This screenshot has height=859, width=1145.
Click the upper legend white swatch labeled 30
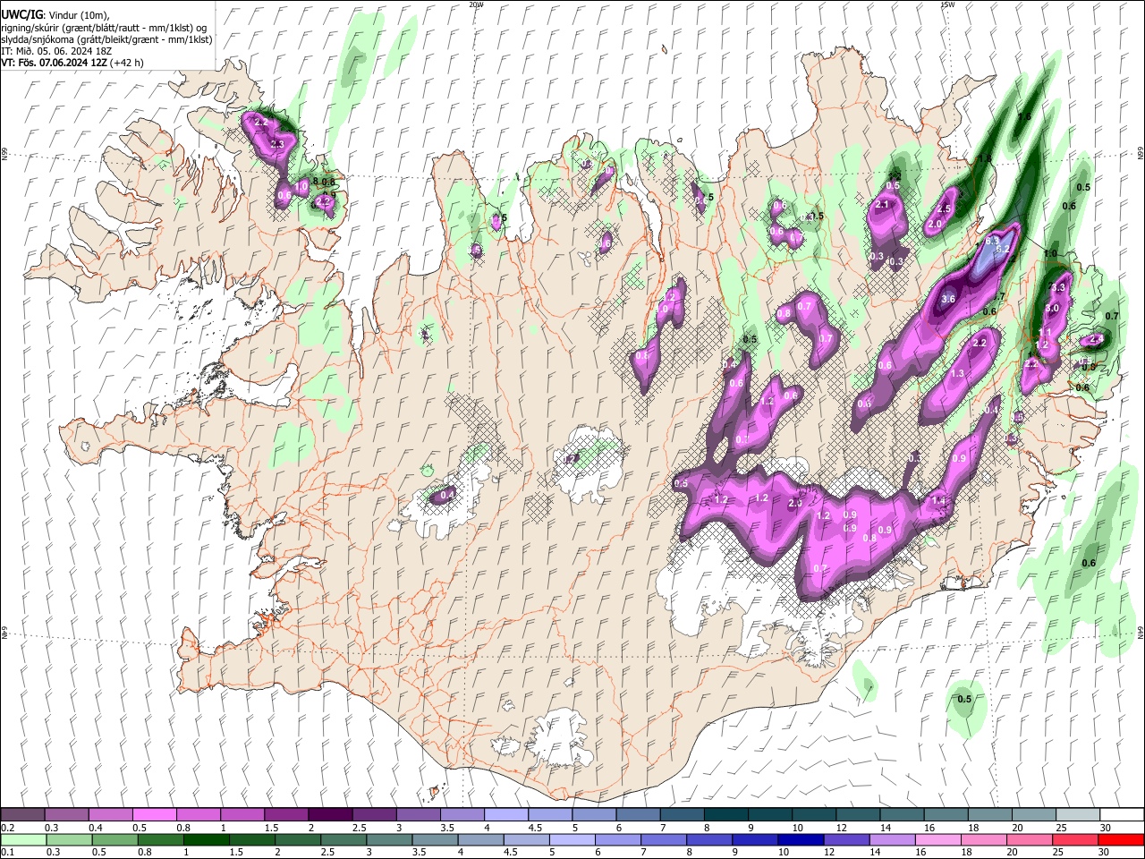pos(1123,814)
